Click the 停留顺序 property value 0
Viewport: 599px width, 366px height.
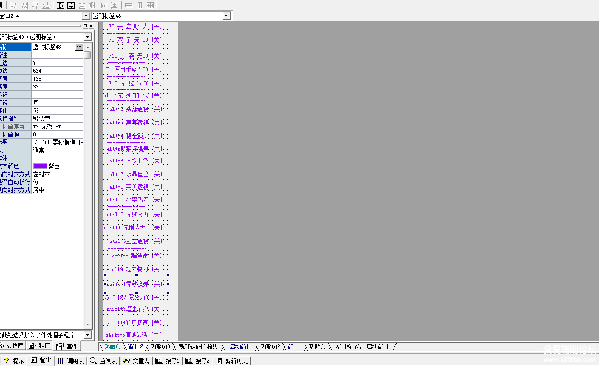pos(58,134)
